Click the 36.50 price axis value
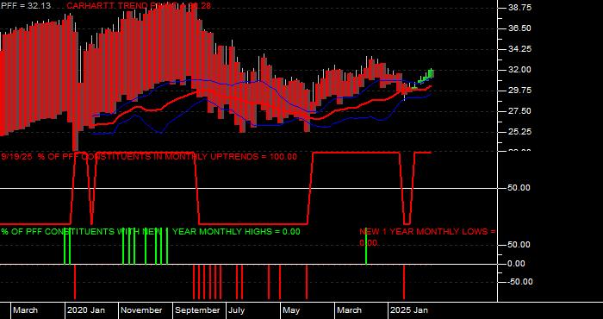Viewport: 603px width, 319px height. point(520,28)
